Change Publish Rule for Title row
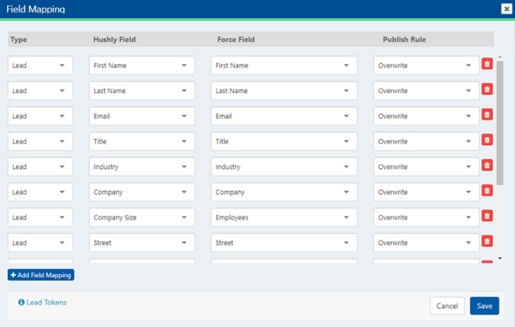 (x=426, y=141)
